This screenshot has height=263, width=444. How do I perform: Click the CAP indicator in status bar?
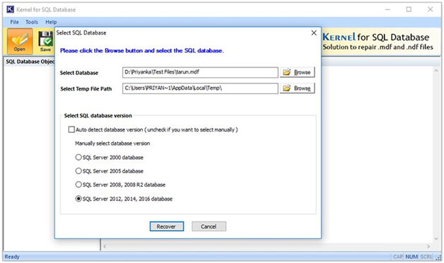398,257
